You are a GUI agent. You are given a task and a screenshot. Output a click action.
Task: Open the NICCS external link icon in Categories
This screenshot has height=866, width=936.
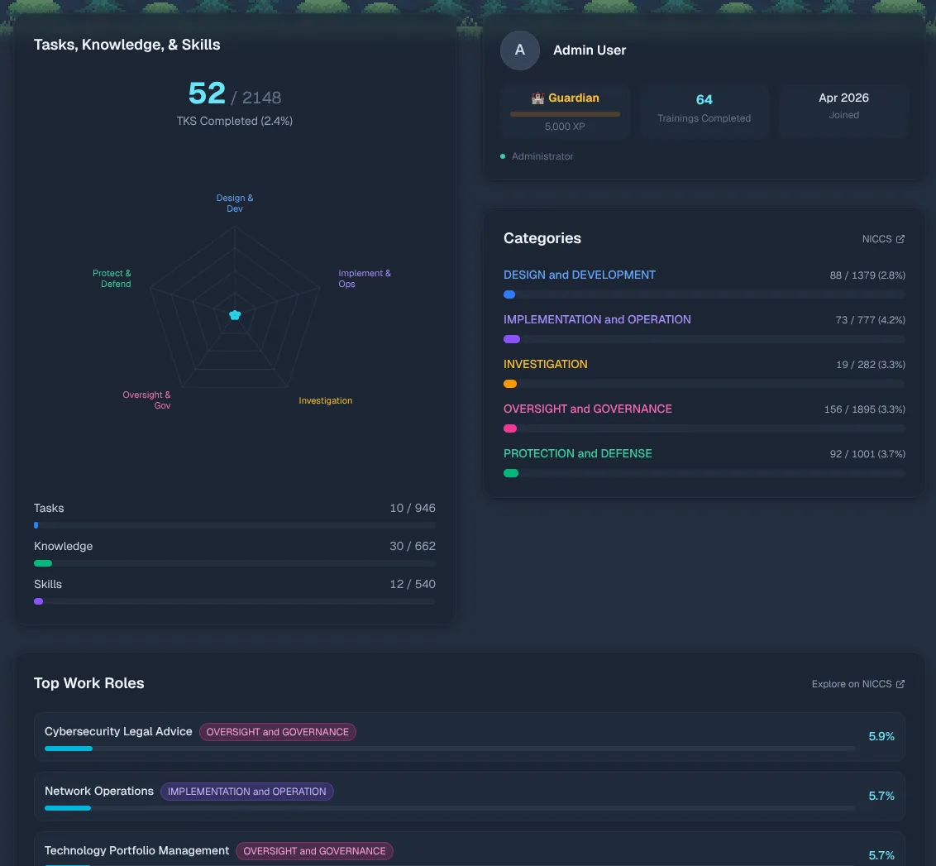(x=901, y=238)
